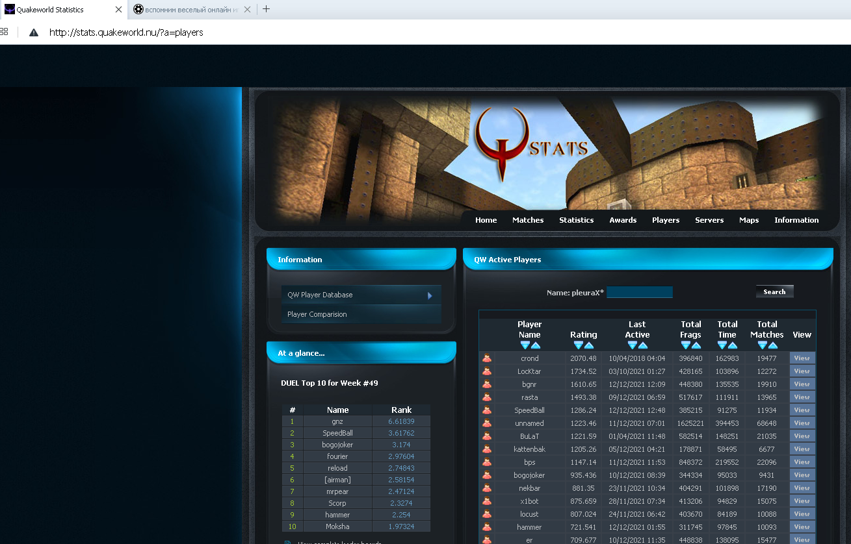851x544 pixels.
Task: Click the insecure site warning icon
Action: (34, 32)
